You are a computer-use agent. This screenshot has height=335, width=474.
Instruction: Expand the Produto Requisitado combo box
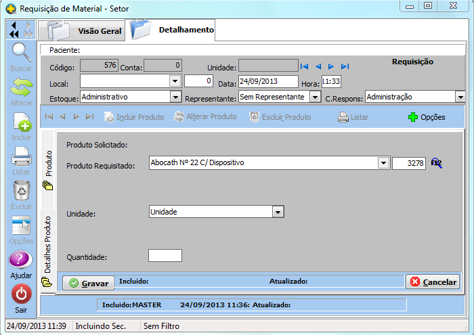[x=384, y=163]
